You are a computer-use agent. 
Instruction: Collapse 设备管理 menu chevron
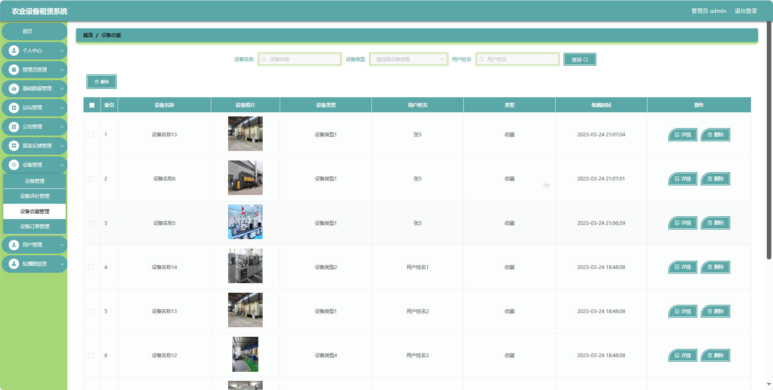click(x=62, y=165)
